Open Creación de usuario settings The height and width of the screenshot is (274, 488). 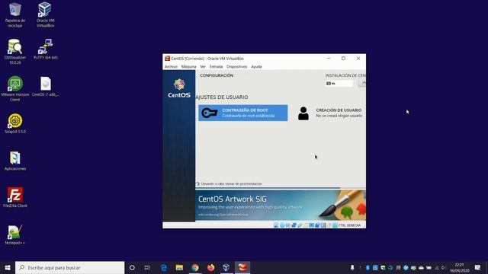[330, 113]
